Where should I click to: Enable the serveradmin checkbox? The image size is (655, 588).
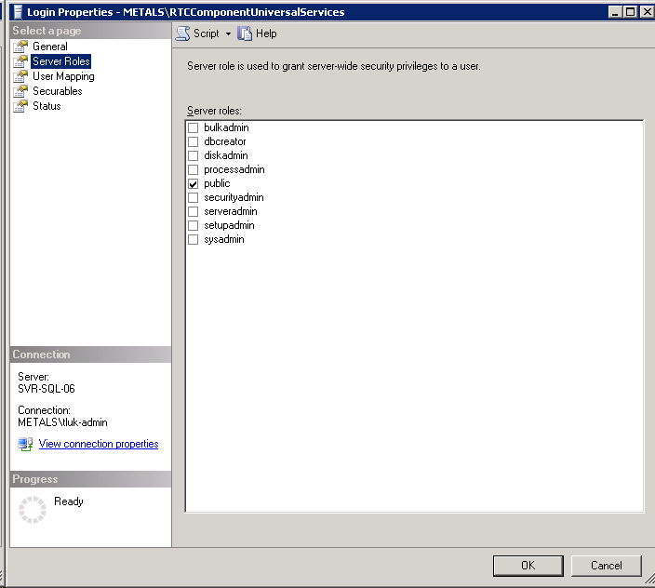click(193, 212)
